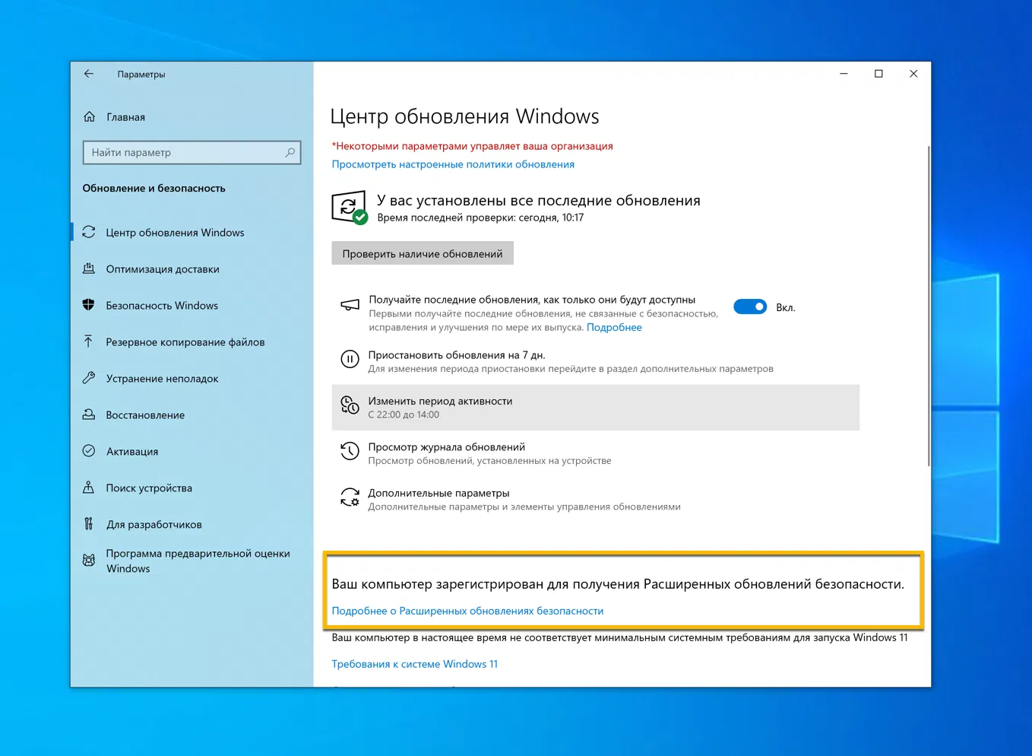Click the update status icon with green check
Viewport: 1032px width, 756px height.
click(x=350, y=208)
